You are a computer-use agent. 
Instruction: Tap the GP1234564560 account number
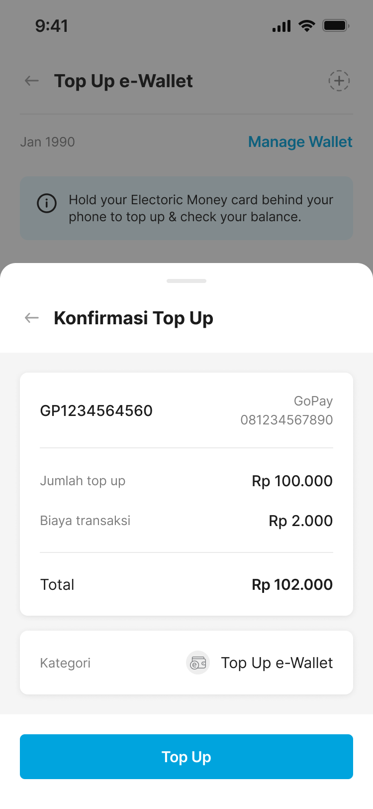coord(96,410)
